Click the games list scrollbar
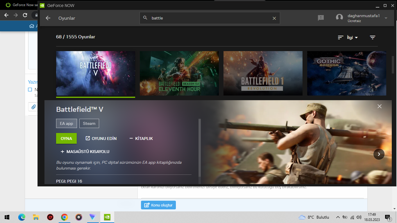The height and width of the screenshot is (223, 397). (393, 65)
